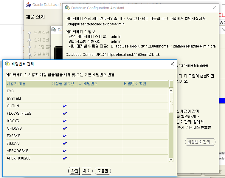Click new password field for SYS
Screen dimensions: 225x178
coord(100,91)
